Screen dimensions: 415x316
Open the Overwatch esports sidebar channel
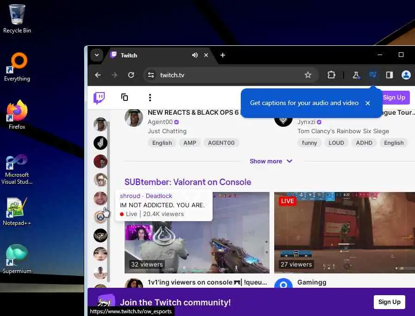coord(101,217)
